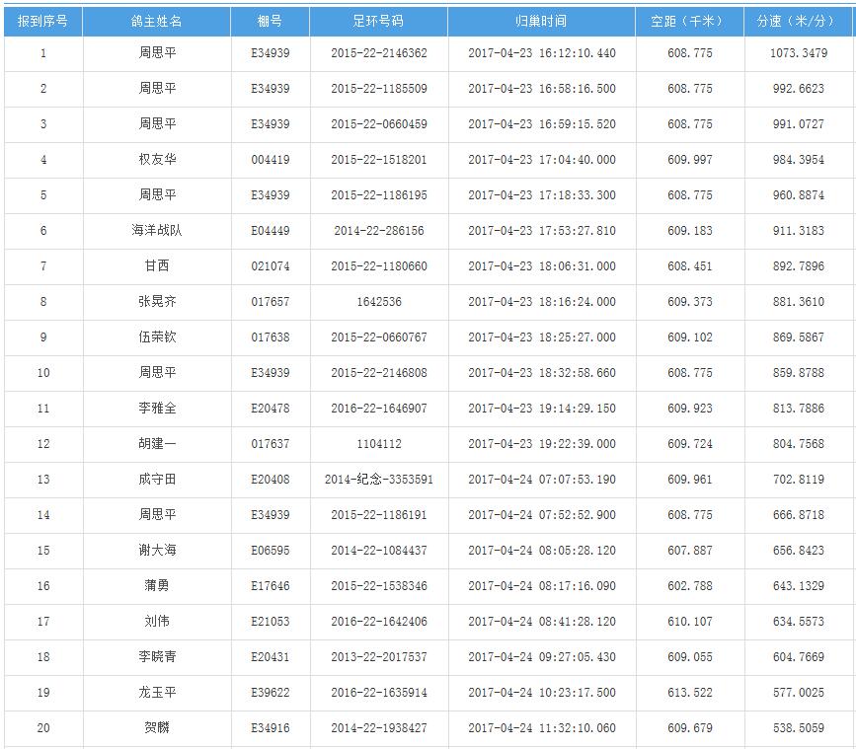Select owner name 权友华 in row 4
Viewport: 856px width, 749px height.
point(157,160)
